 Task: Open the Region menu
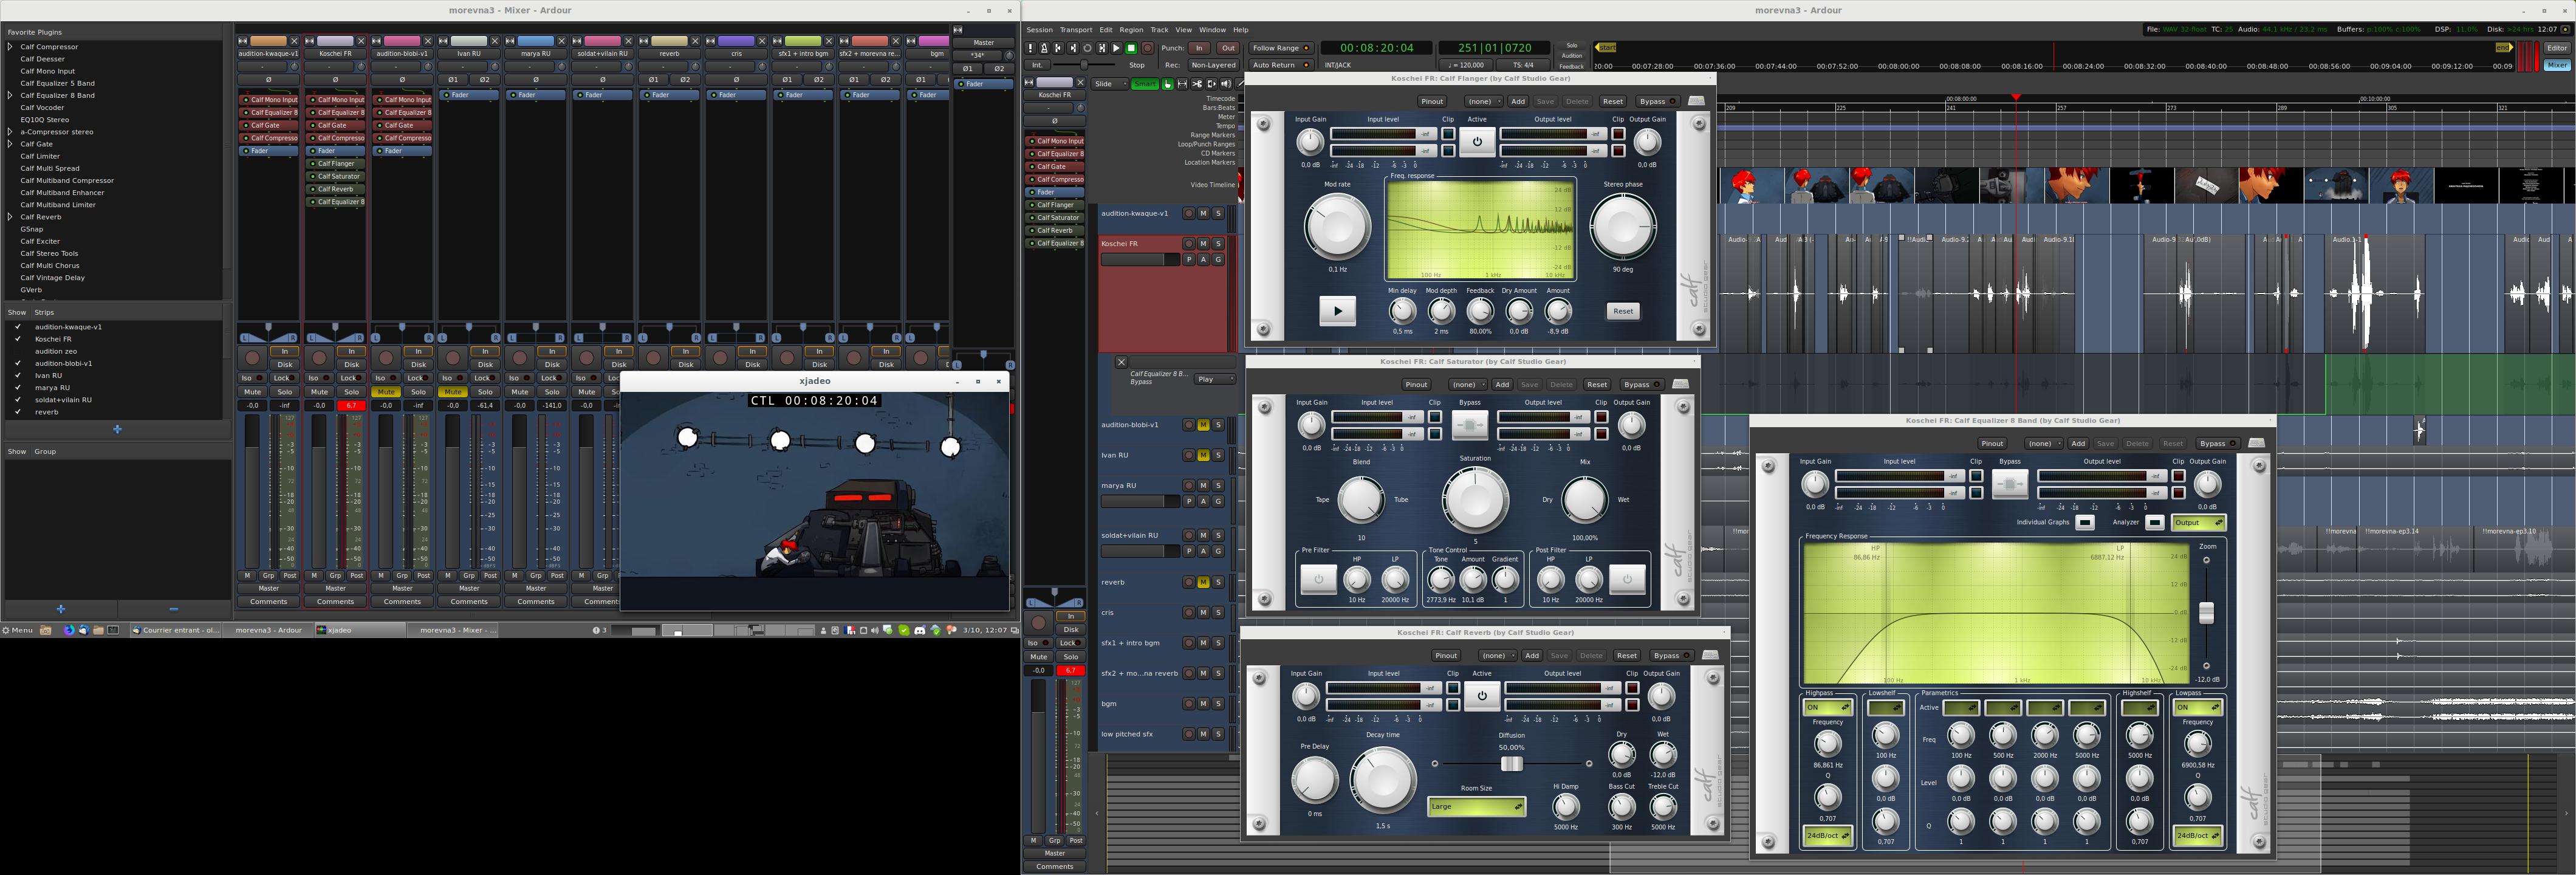click(1131, 30)
